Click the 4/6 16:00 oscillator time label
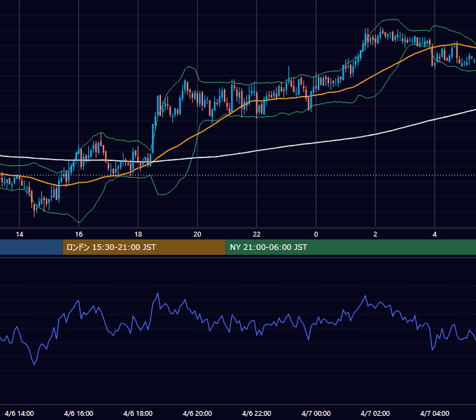Viewport: 476px width, 420px height. pos(78,413)
